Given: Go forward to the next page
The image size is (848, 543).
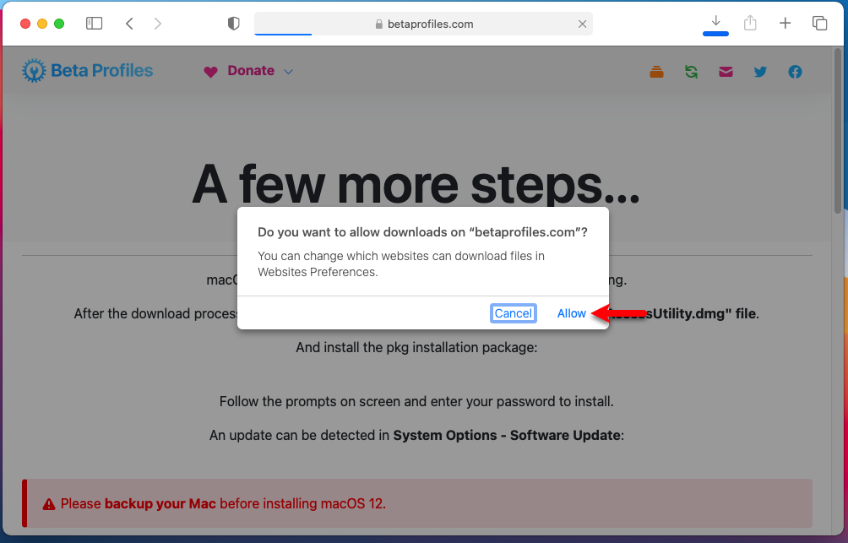Looking at the screenshot, I should (x=157, y=24).
